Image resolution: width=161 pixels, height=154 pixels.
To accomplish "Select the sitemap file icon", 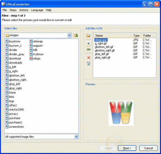I will (x=31, y=41).
